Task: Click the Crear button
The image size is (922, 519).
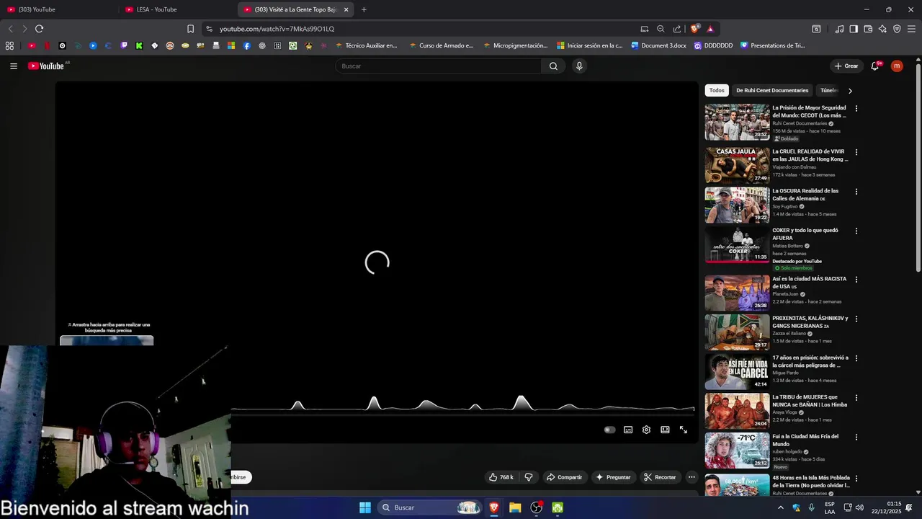Action: 846,66
